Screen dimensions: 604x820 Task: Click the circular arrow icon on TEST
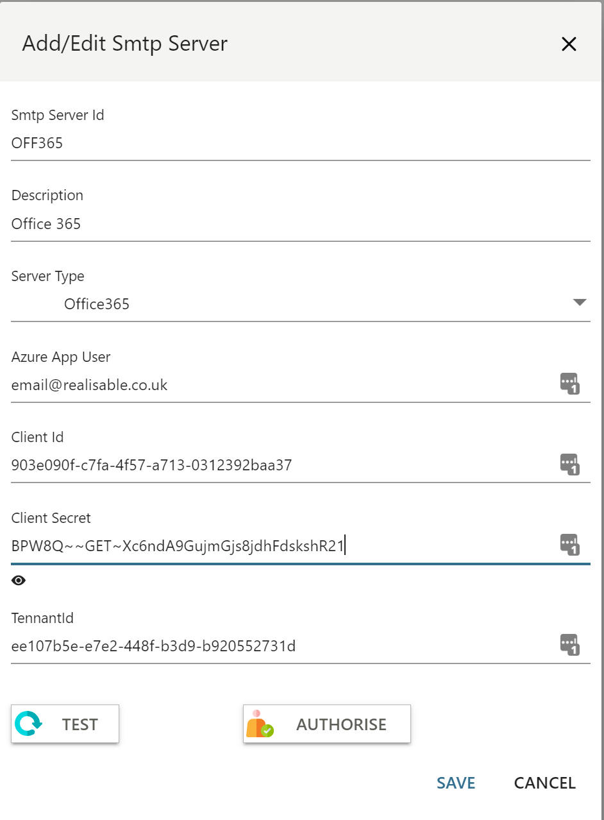[x=28, y=724]
